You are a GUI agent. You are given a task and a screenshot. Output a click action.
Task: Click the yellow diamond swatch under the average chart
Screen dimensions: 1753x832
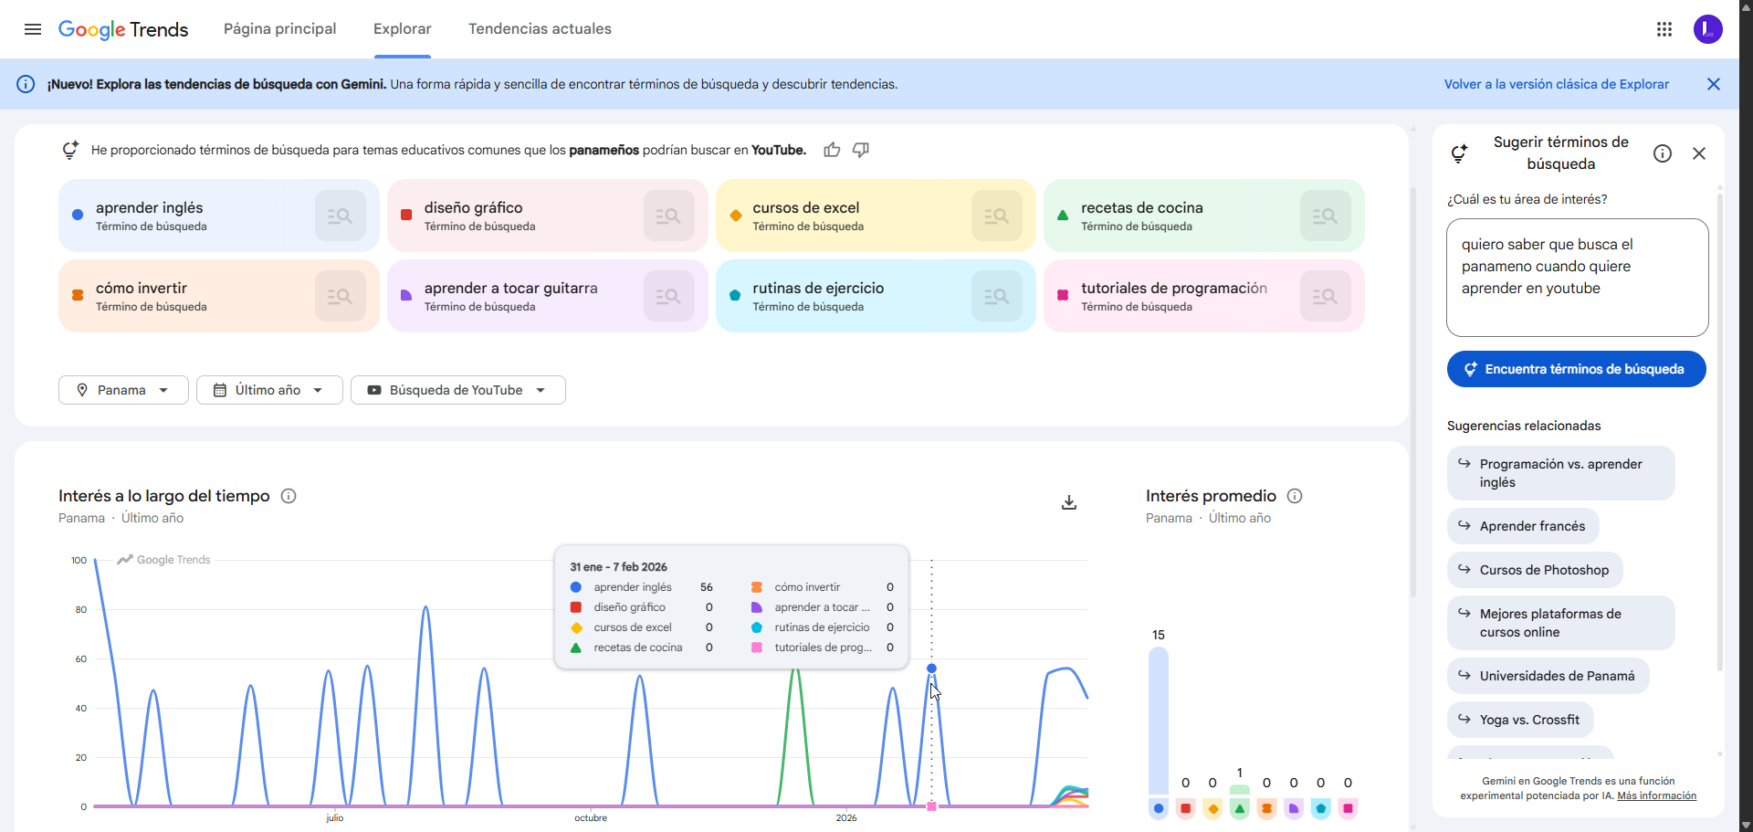tap(1212, 808)
